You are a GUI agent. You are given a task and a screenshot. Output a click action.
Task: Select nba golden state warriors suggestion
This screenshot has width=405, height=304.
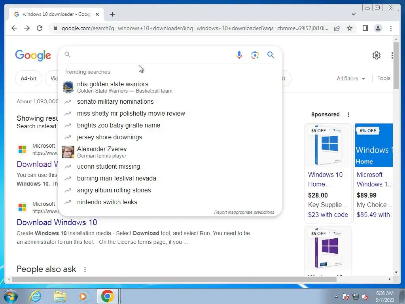point(170,87)
